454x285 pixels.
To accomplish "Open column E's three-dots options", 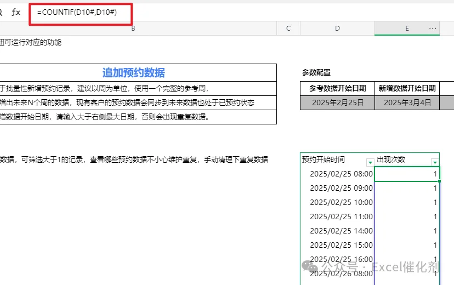I will pos(433,29).
